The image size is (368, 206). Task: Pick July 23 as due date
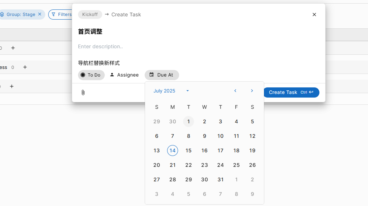point(204,165)
